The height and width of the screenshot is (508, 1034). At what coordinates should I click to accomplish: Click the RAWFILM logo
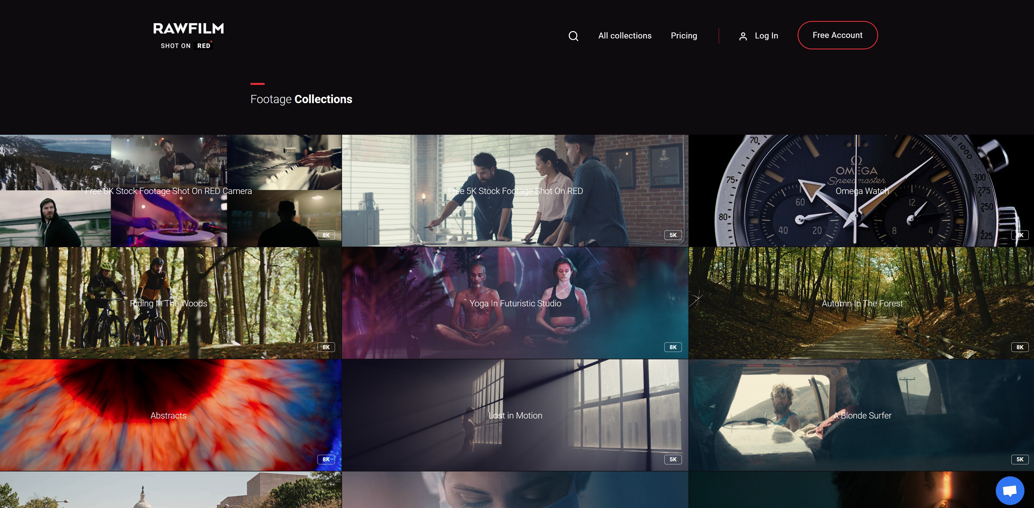[188, 35]
